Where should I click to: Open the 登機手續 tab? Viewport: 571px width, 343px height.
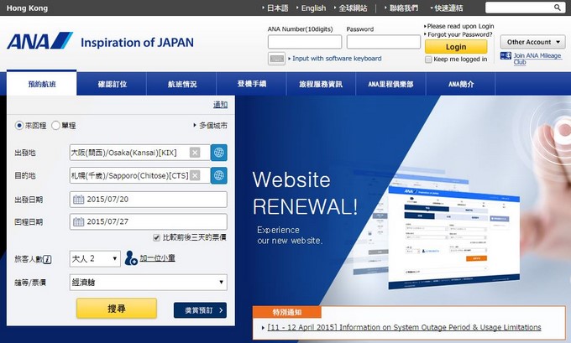[252, 84]
